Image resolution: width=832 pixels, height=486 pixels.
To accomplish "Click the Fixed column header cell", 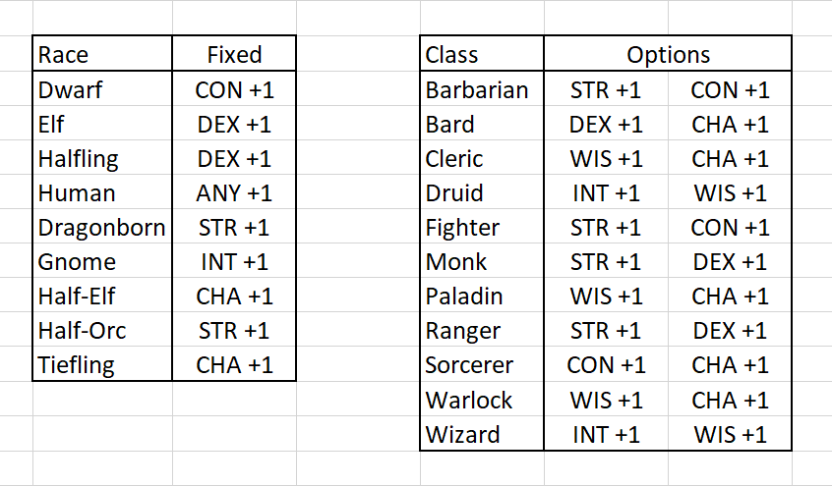I will click(x=234, y=55).
